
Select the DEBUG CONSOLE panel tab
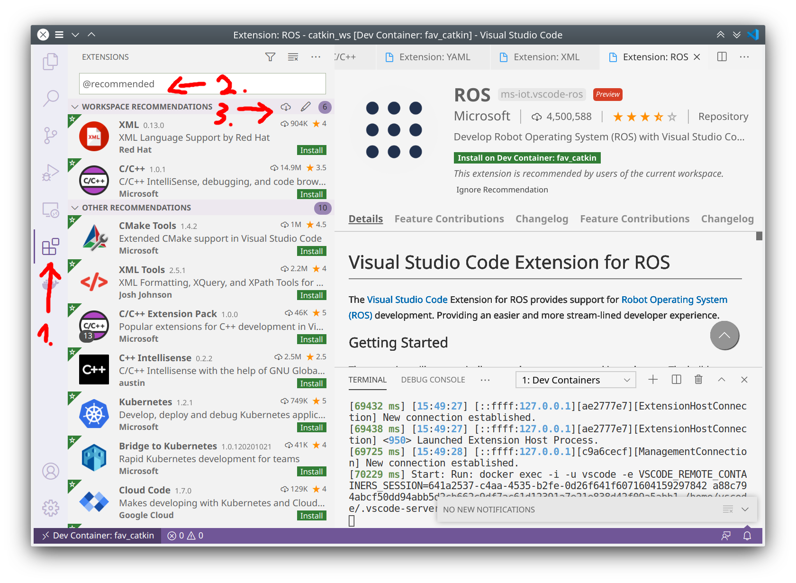point(433,380)
